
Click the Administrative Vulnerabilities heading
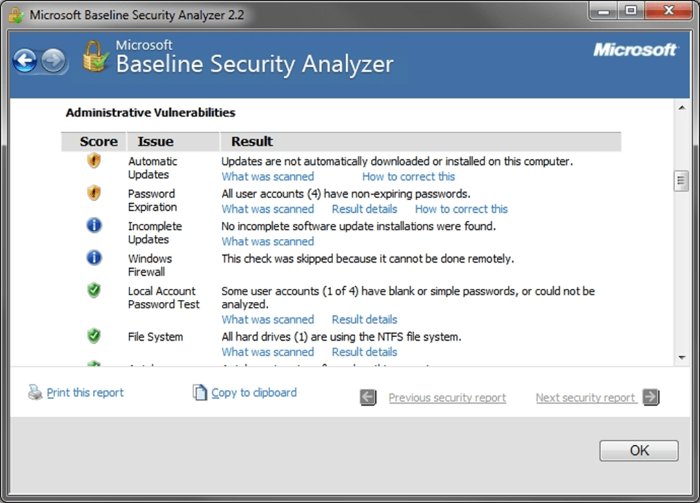(151, 112)
